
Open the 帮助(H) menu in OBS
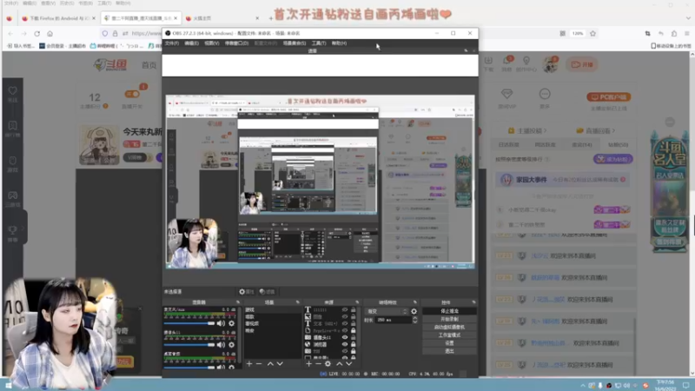(x=339, y=43)
